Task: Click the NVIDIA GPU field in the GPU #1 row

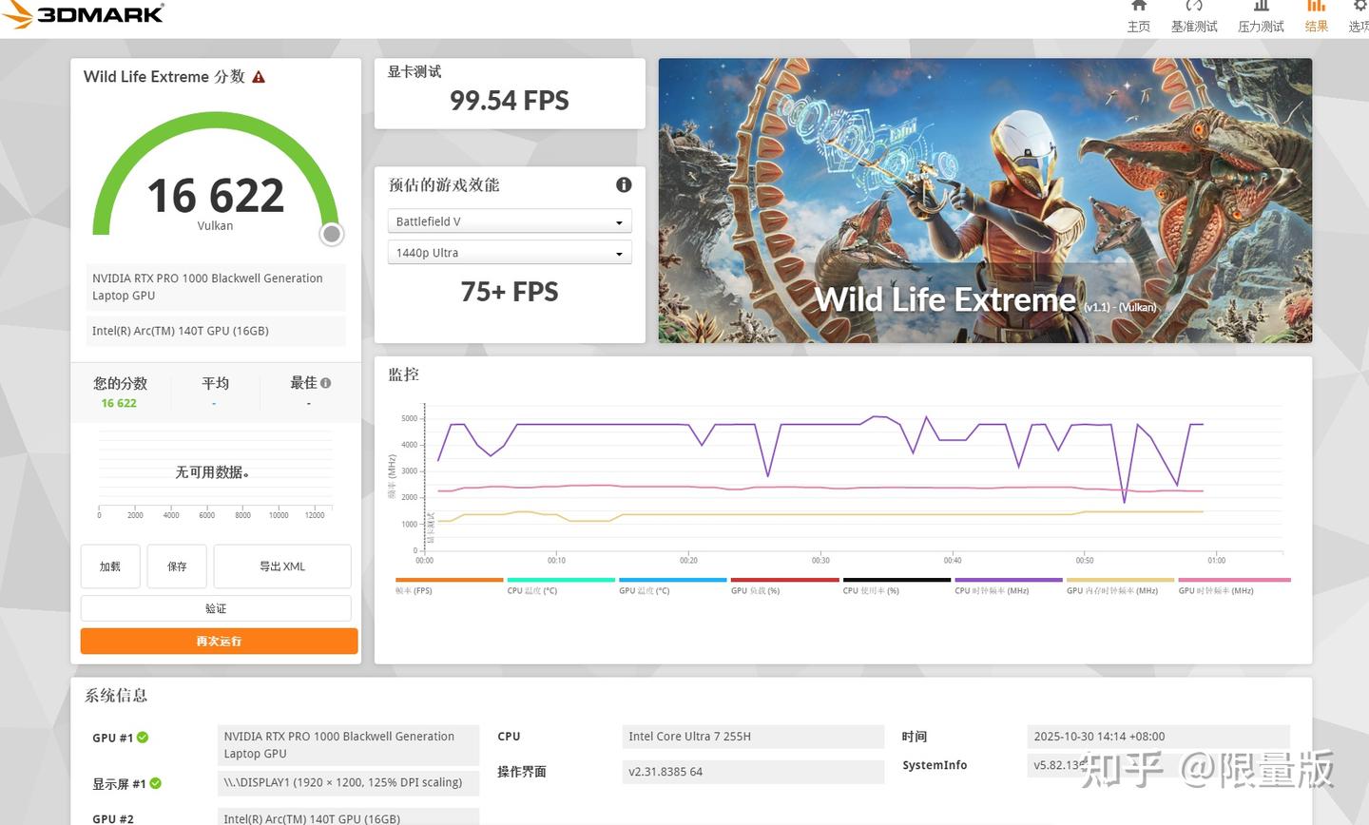Action: click(x=348, y=745)
